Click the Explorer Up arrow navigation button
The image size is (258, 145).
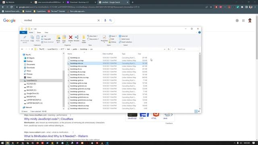pos(32,49)
